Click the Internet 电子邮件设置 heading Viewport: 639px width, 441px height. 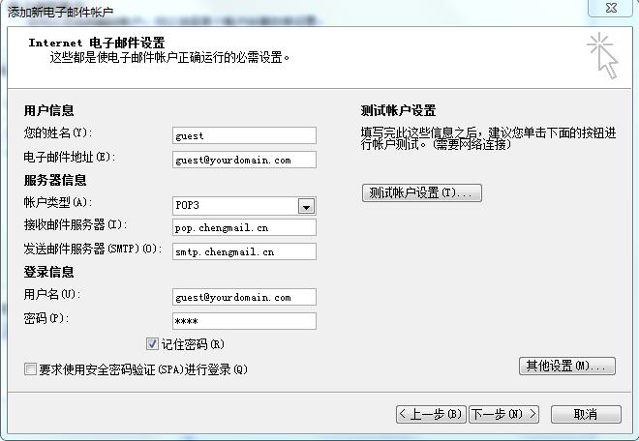pyautogui.click(x=97, y=44)
